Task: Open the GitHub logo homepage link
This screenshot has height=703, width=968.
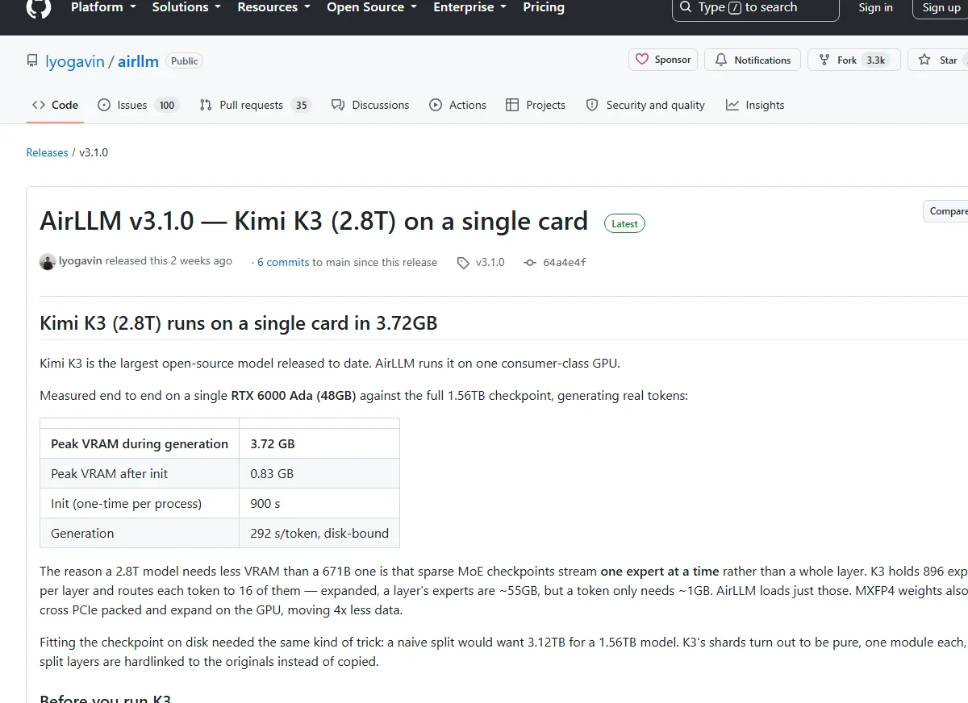Action: [x=38, y=7]
